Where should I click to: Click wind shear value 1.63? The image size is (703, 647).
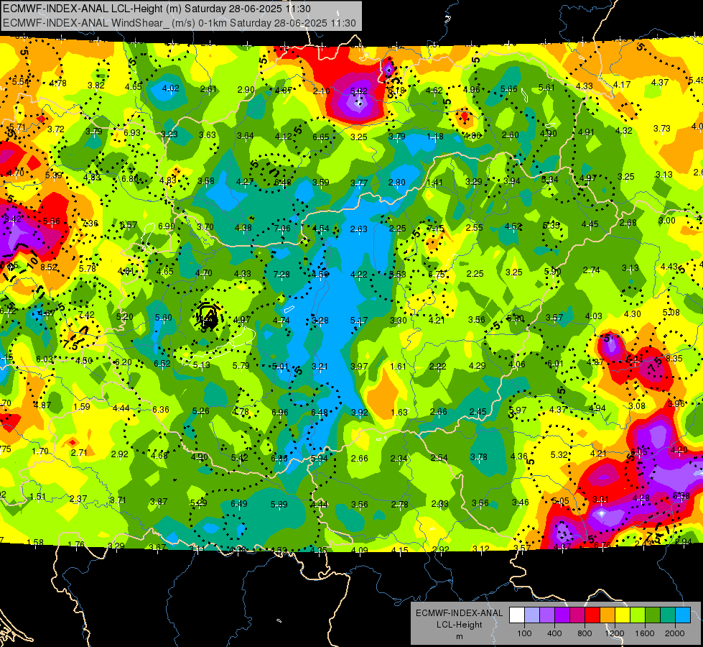[399, 412]
